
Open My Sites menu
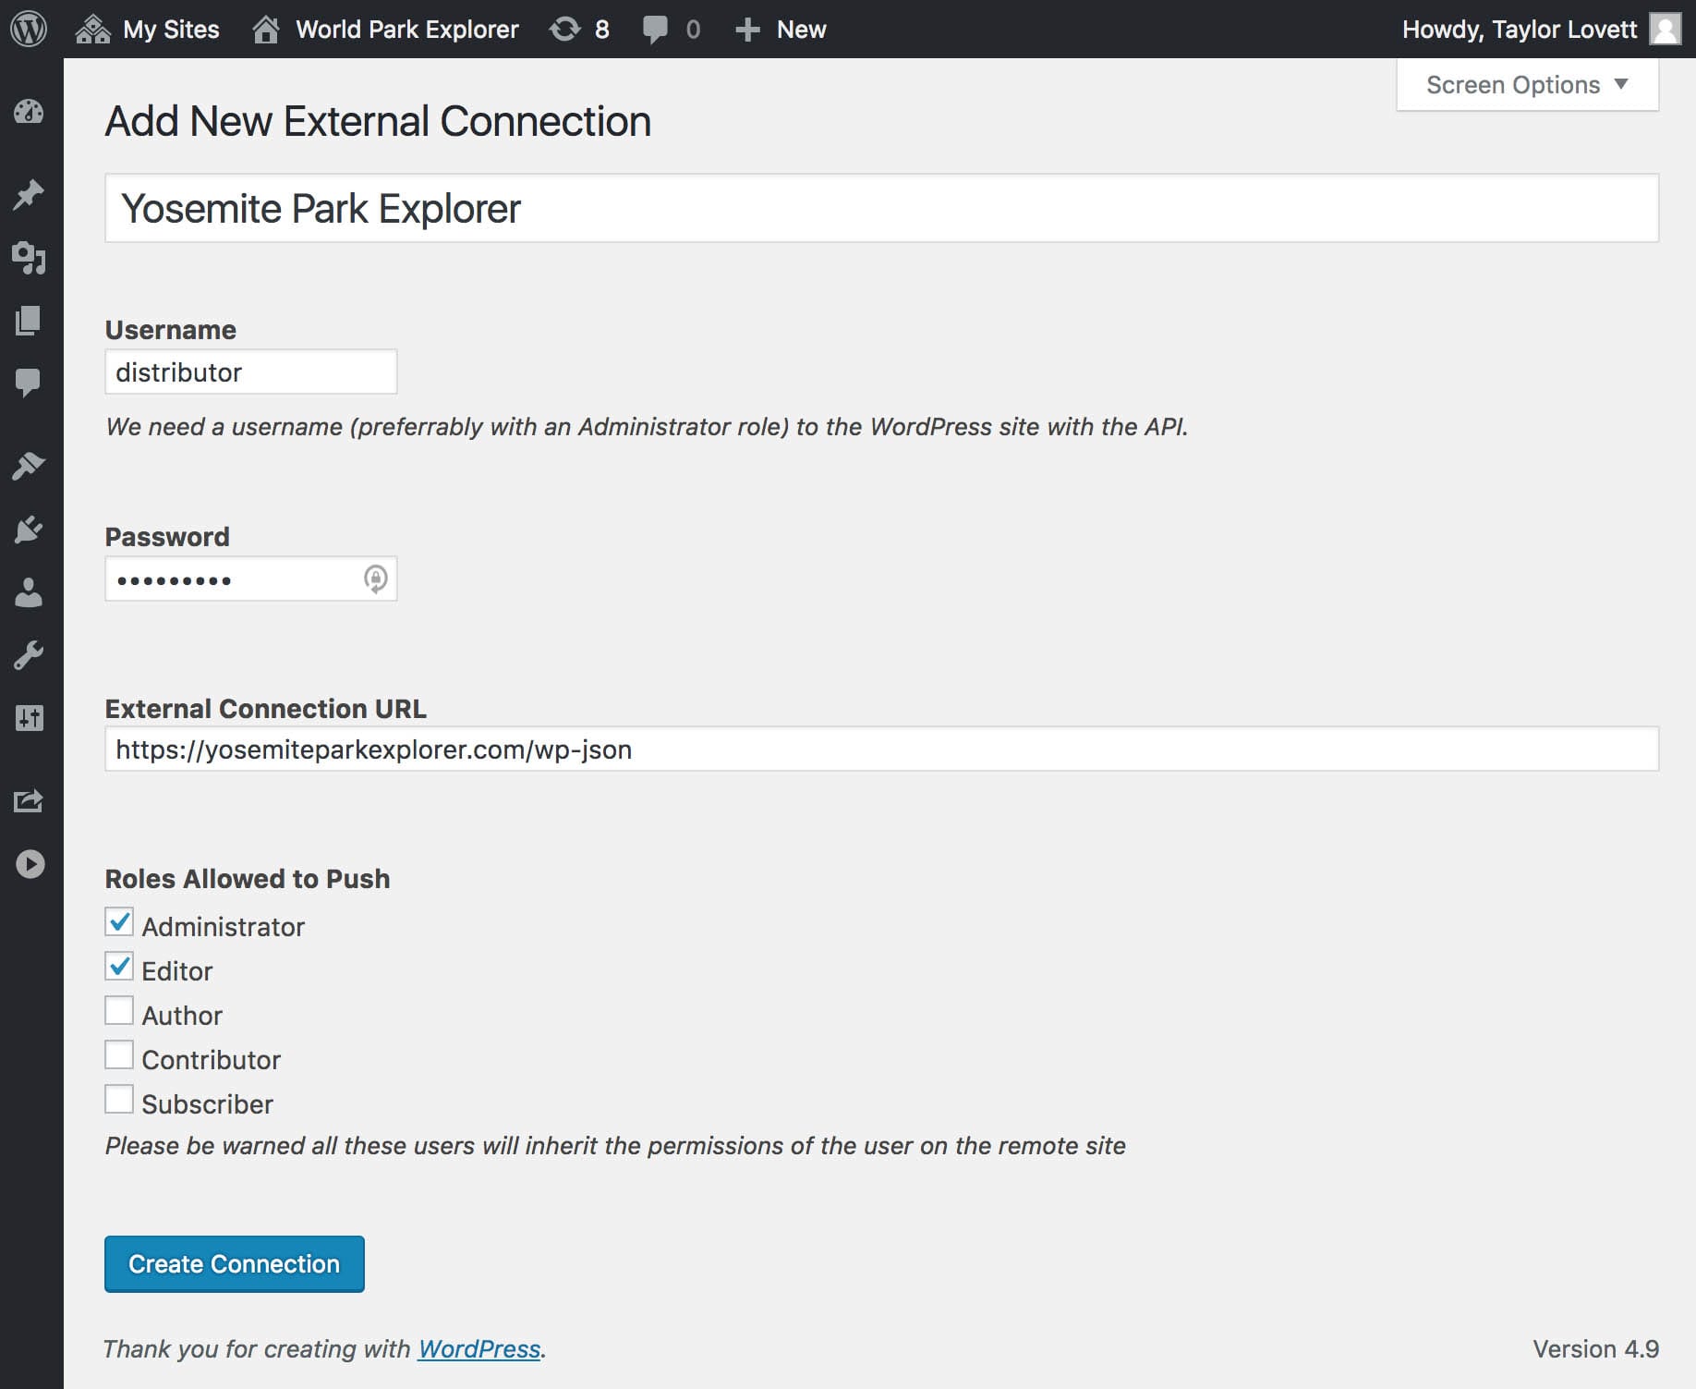tap(147, 30)
